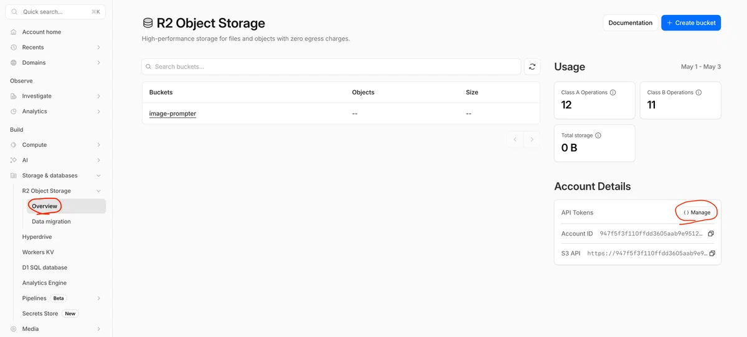The width and height of the screenshot is (747, 337).
Task: Expand the AI section chevron
Action: coord(99,160)
